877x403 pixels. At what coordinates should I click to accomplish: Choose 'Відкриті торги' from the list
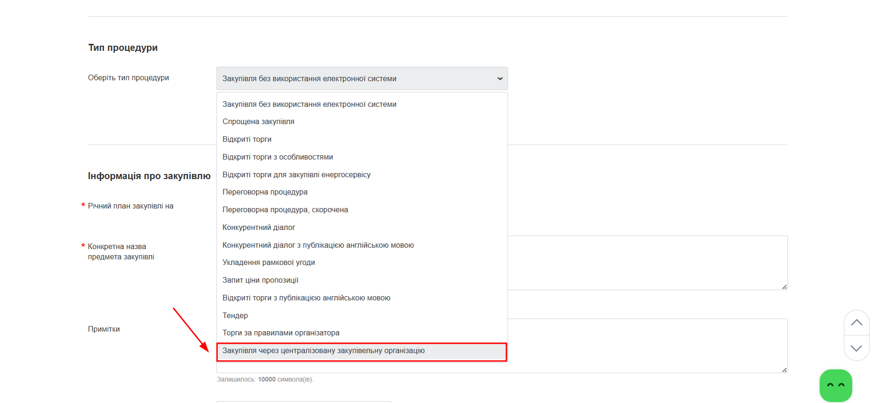(247, 139)
